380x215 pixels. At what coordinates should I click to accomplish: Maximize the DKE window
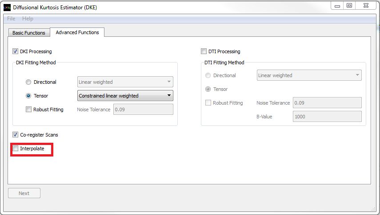[349, 6]
